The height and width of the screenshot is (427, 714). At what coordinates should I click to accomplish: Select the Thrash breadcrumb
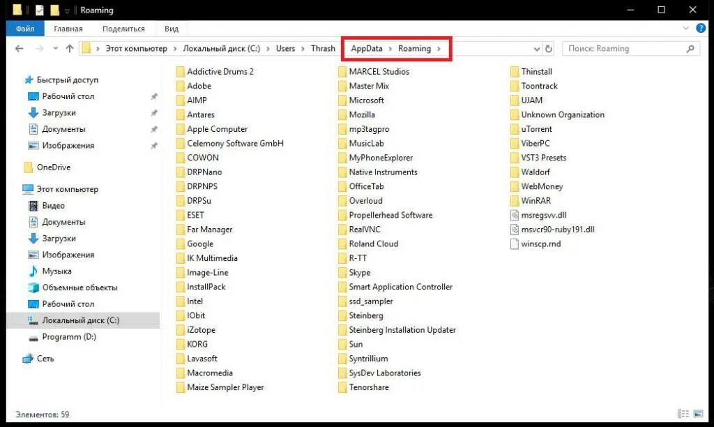pyautogui.click(x=323, y=48)
